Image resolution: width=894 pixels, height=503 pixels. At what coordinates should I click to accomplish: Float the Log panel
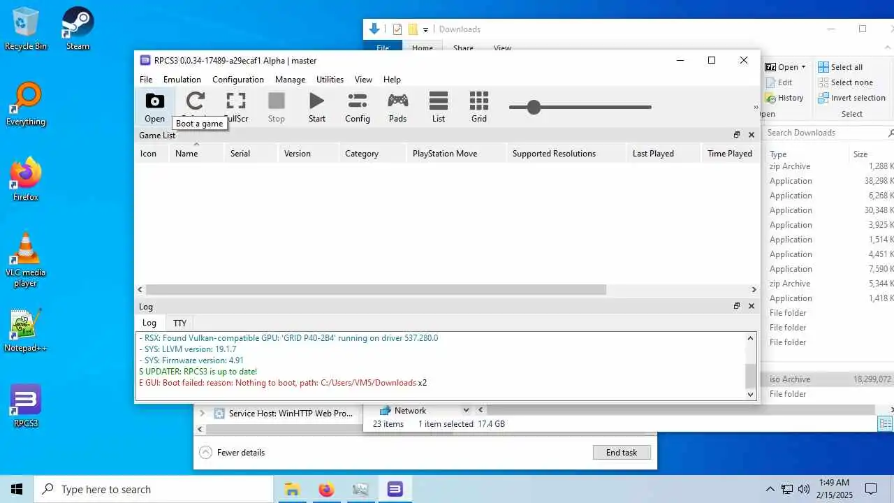tap(736, 306)
